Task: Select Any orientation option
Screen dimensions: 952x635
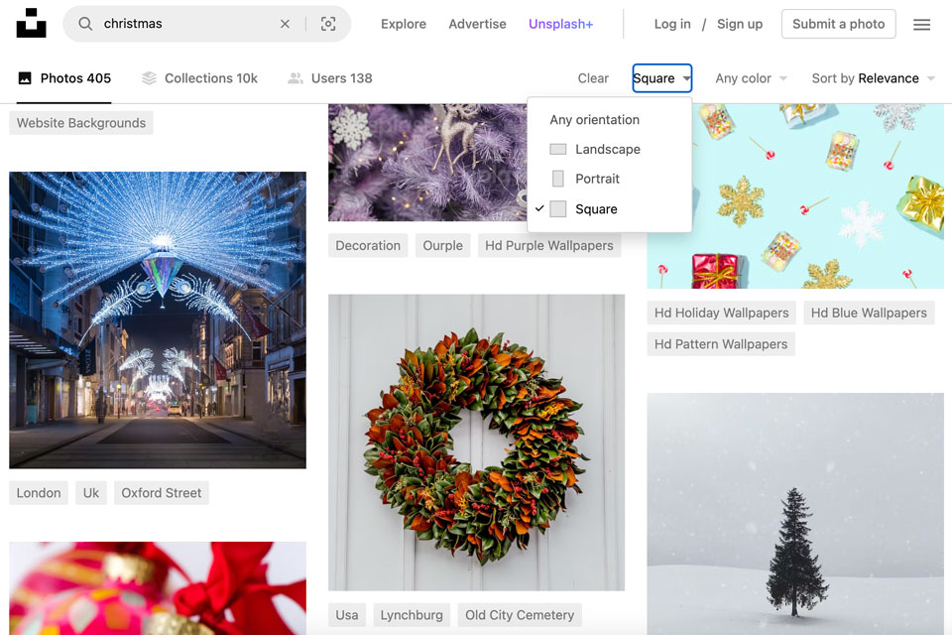Action: [x=610, y=120]
